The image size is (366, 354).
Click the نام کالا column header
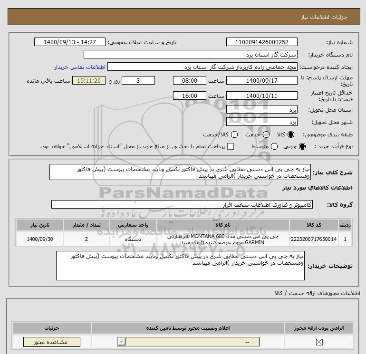[x=223, y=225]
